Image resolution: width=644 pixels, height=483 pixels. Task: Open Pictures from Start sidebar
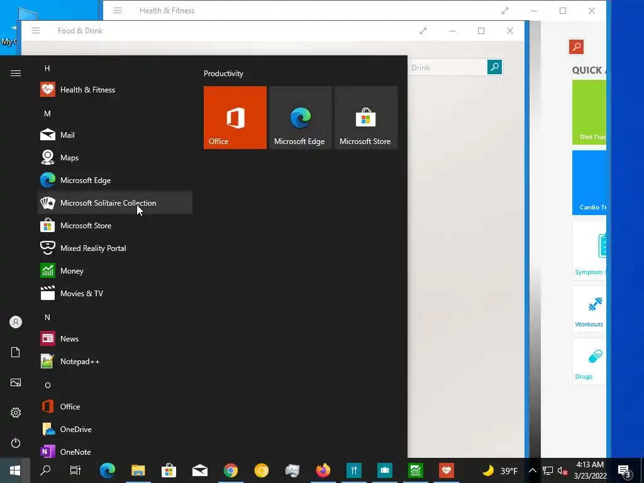16,382
